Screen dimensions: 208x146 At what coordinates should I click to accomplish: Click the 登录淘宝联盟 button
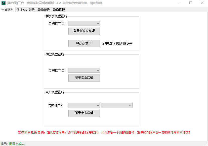(84, 78)
